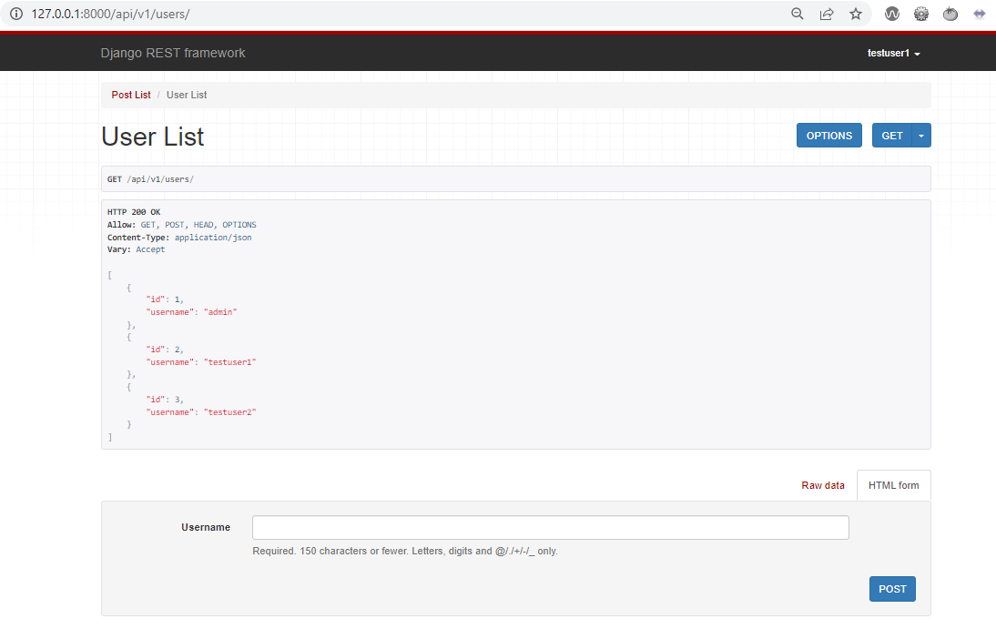This screenshot has height=629, width=996.
Task: Click the "testuser2" username value
Action: pyautogui.click(x=230, y=412)
